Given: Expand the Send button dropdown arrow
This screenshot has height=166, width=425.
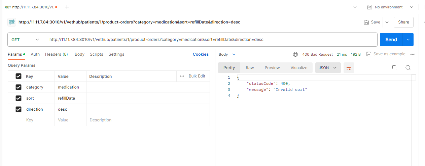Looking at the screenshot, I should point(408,40).
